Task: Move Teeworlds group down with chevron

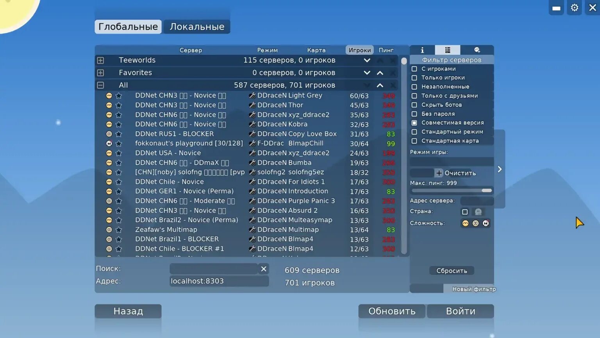Action: (x=367, y=60)
